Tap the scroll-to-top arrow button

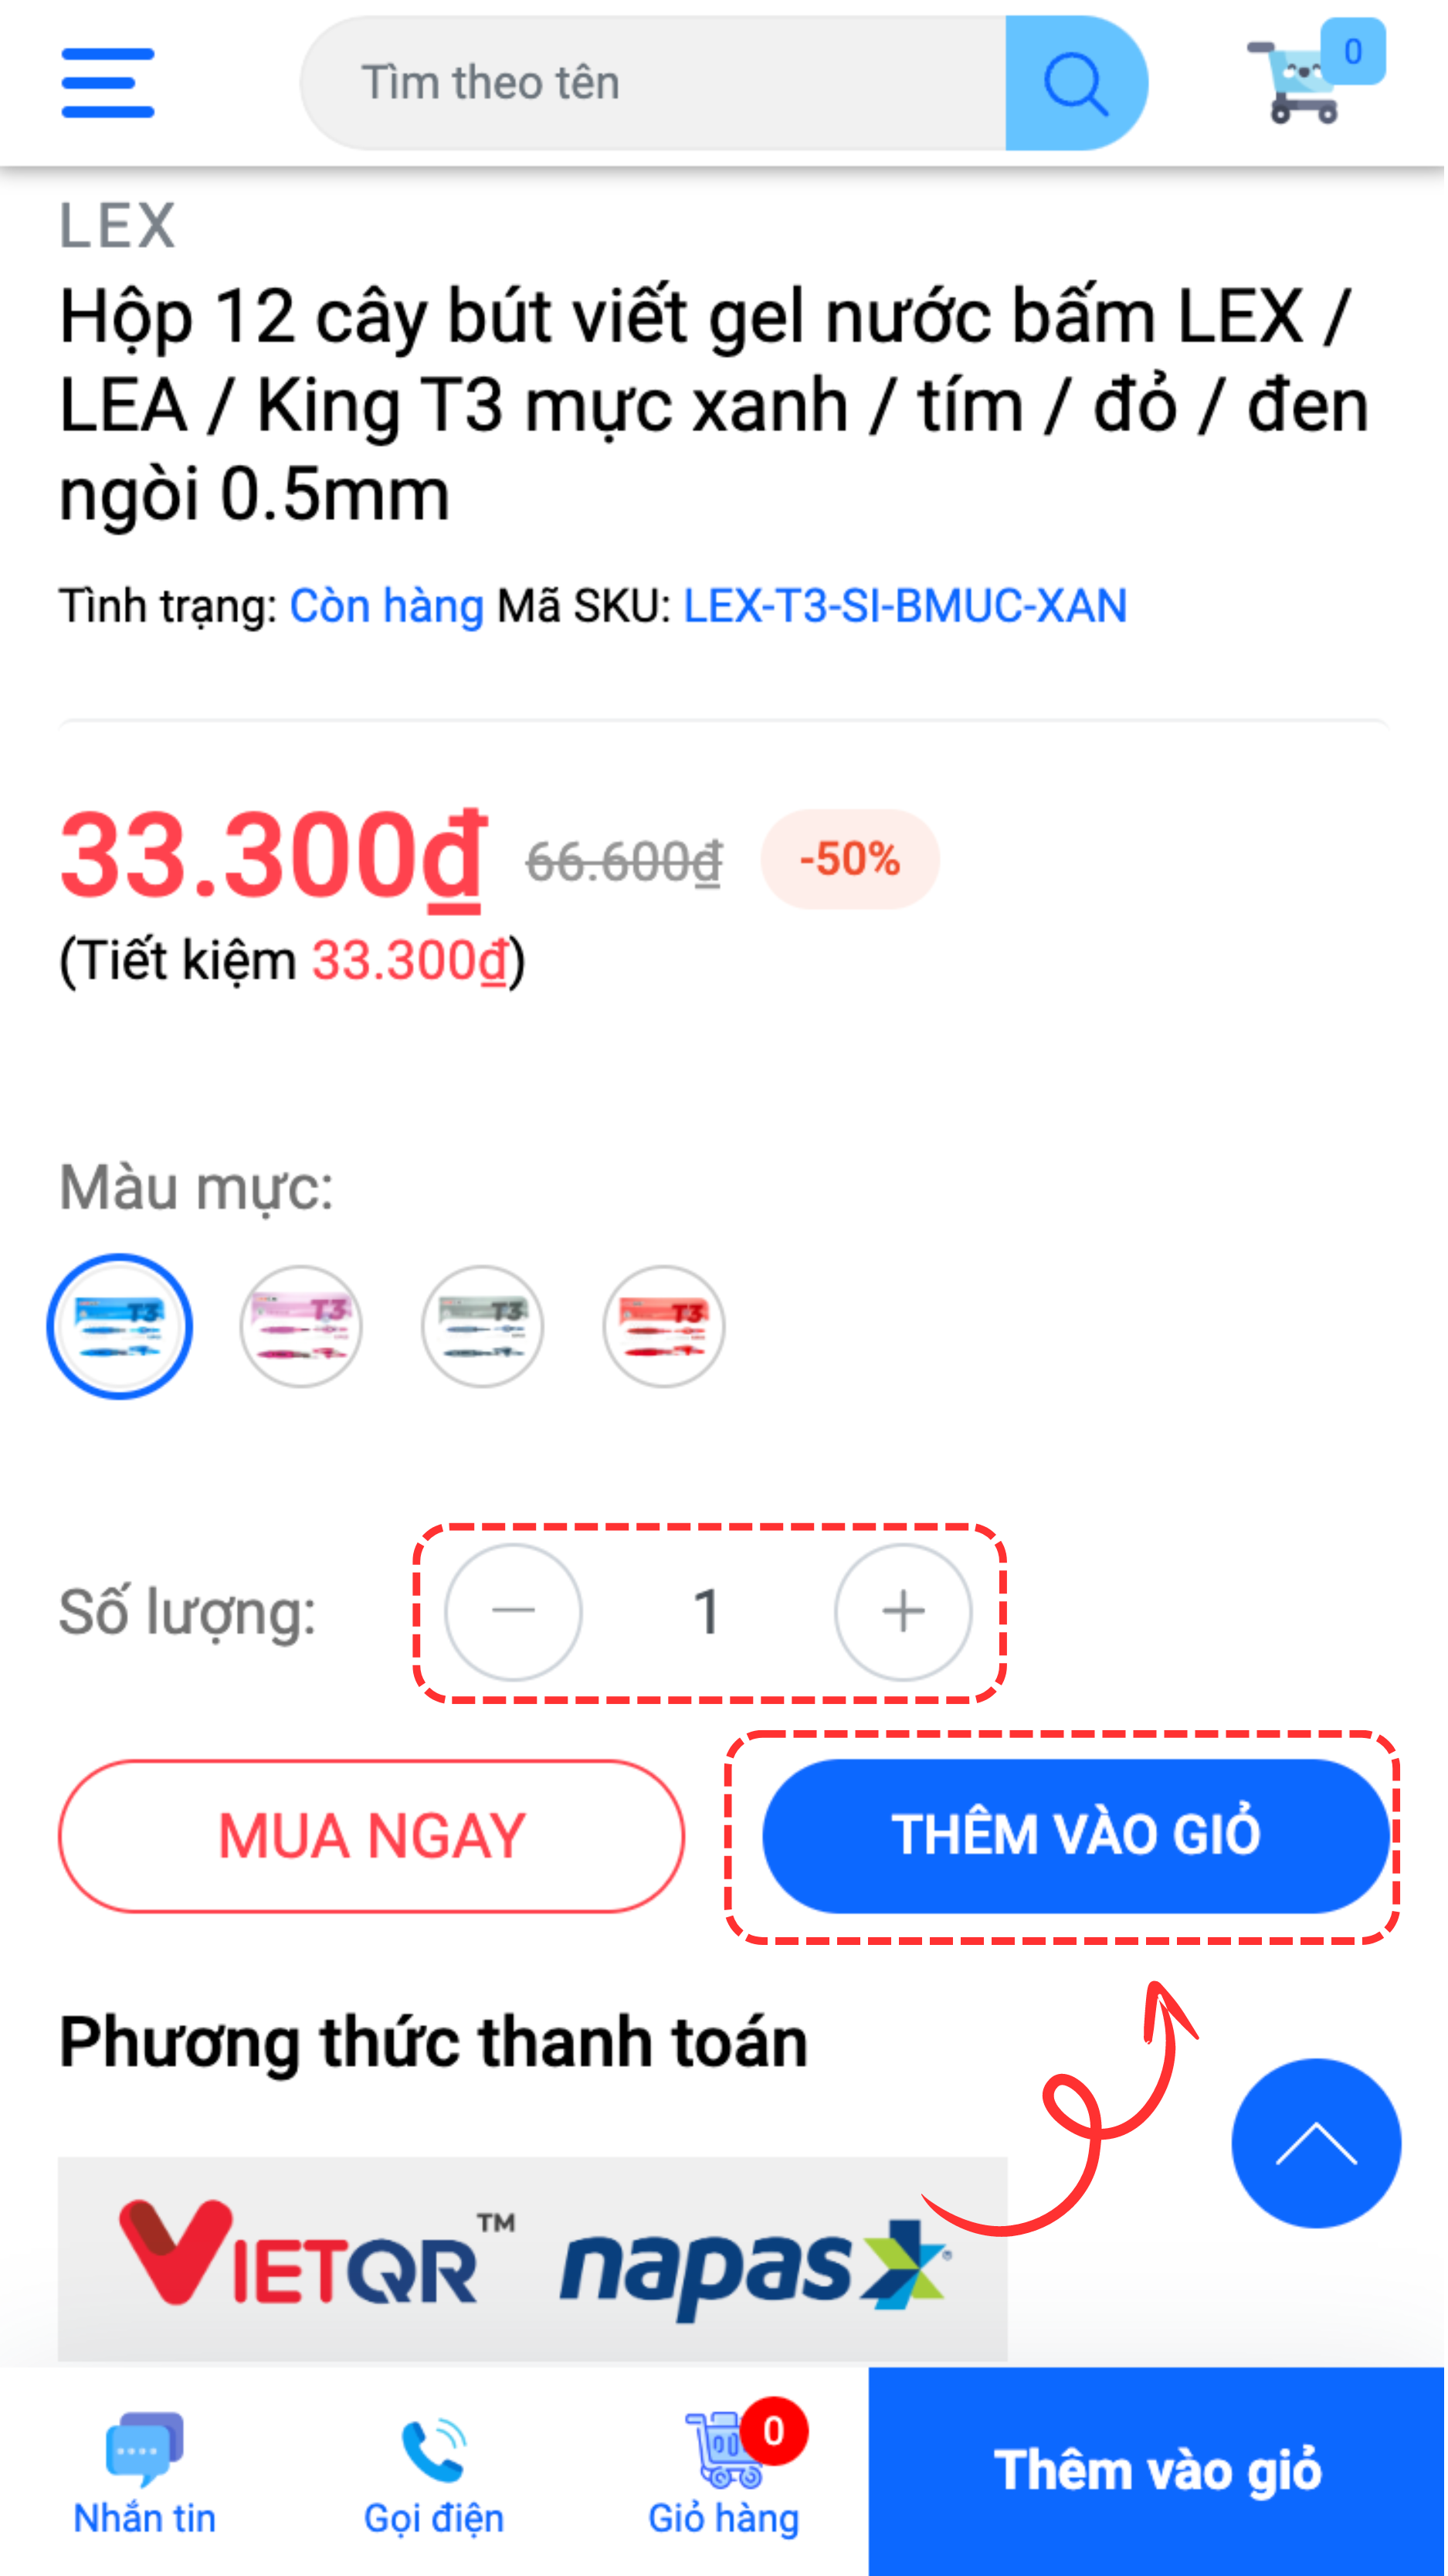1317,2143
